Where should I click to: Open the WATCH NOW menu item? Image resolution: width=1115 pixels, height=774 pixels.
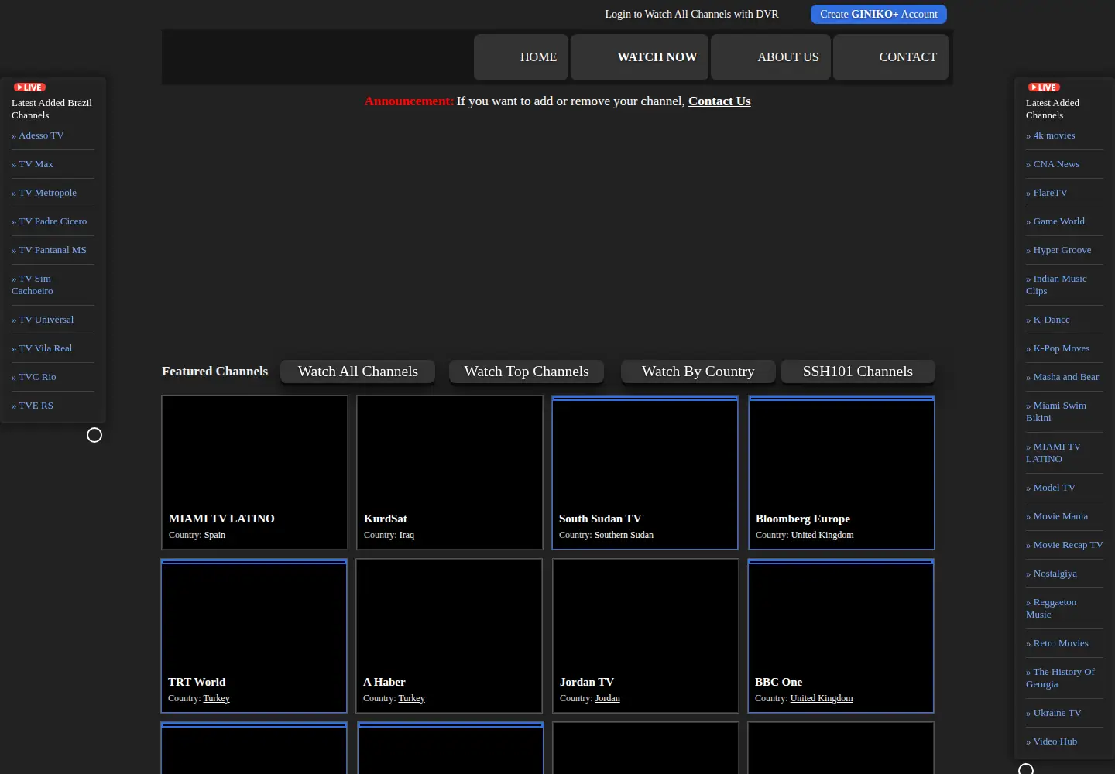[640, 57]
